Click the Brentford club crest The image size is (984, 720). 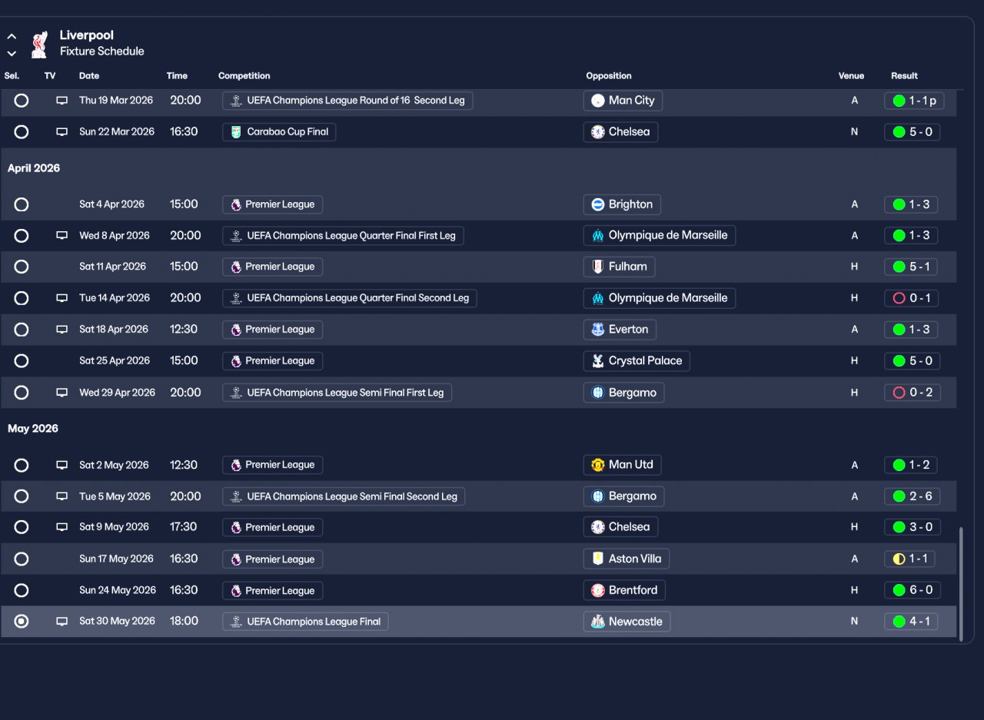coord(598,591)
